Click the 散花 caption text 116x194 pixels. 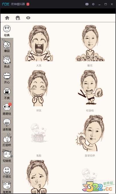point(90,65)
